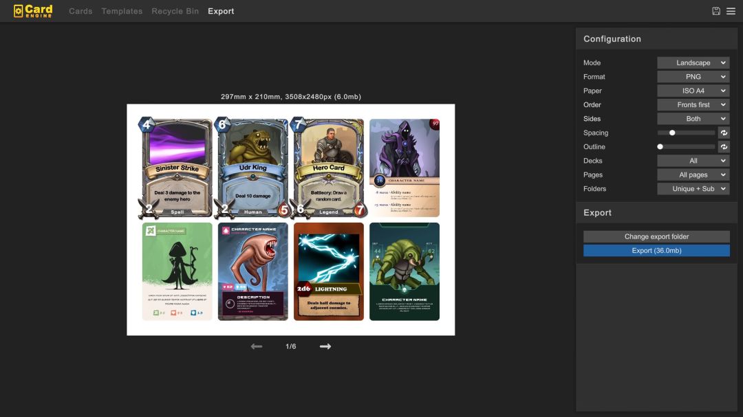
Task: Open the Mode dropdown set to Landscape
Action: [x=693, y=63]
